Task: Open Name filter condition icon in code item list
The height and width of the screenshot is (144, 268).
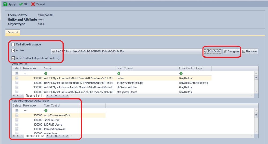Action: (46, 73)
